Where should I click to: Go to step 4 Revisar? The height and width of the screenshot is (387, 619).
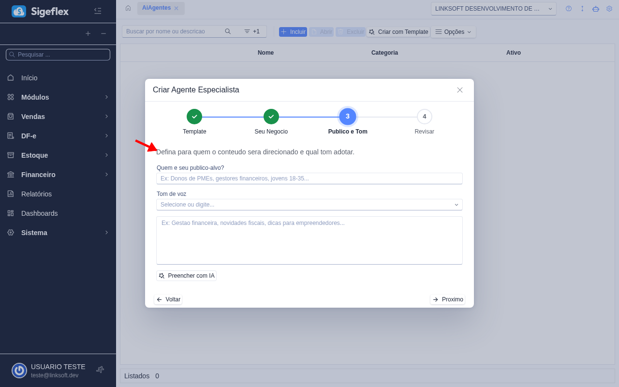tap(424, 117)
